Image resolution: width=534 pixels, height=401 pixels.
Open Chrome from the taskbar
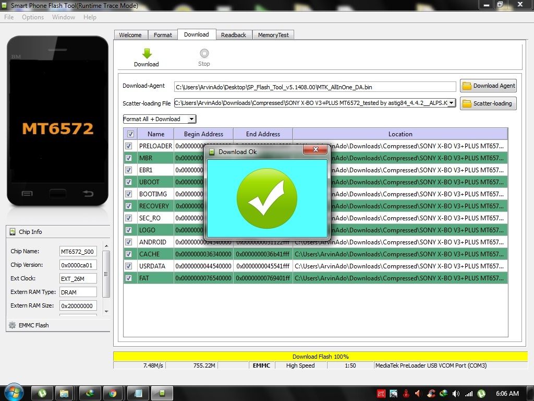(x=113, y=393)
